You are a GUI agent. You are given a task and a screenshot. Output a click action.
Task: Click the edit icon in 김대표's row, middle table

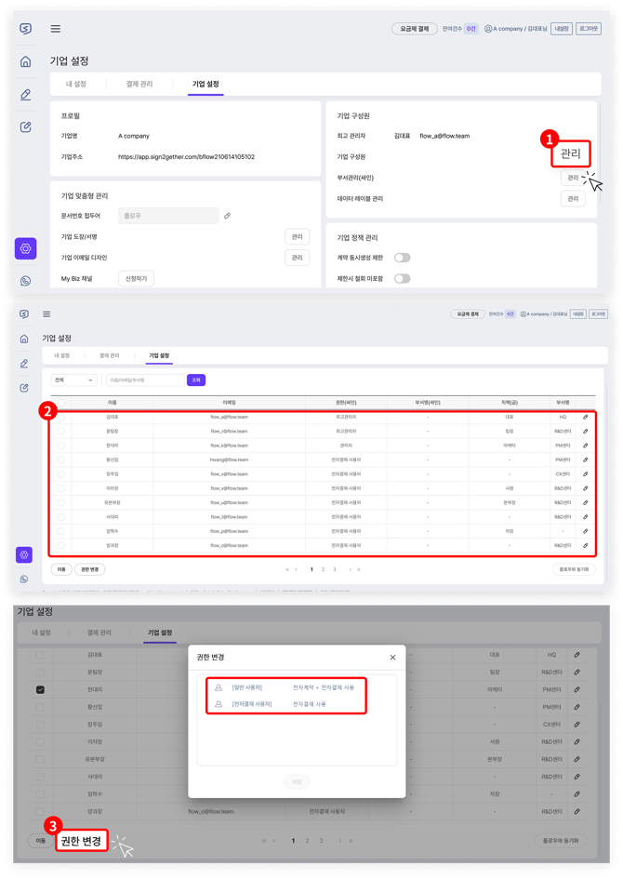585,417
